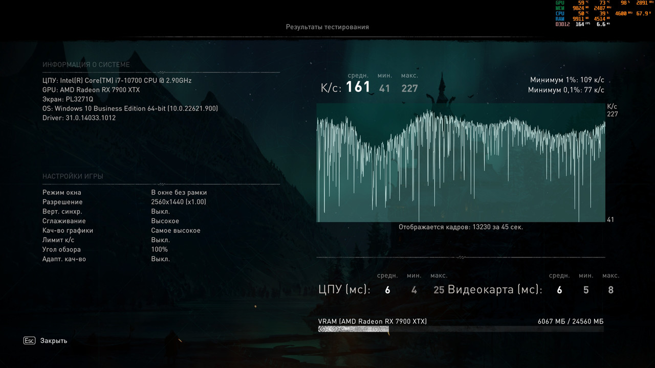Click the 'Минимум 1%: 109 к/с' line
The height and width of the screenshot is (368, 655).
click(x=567, y=80)
